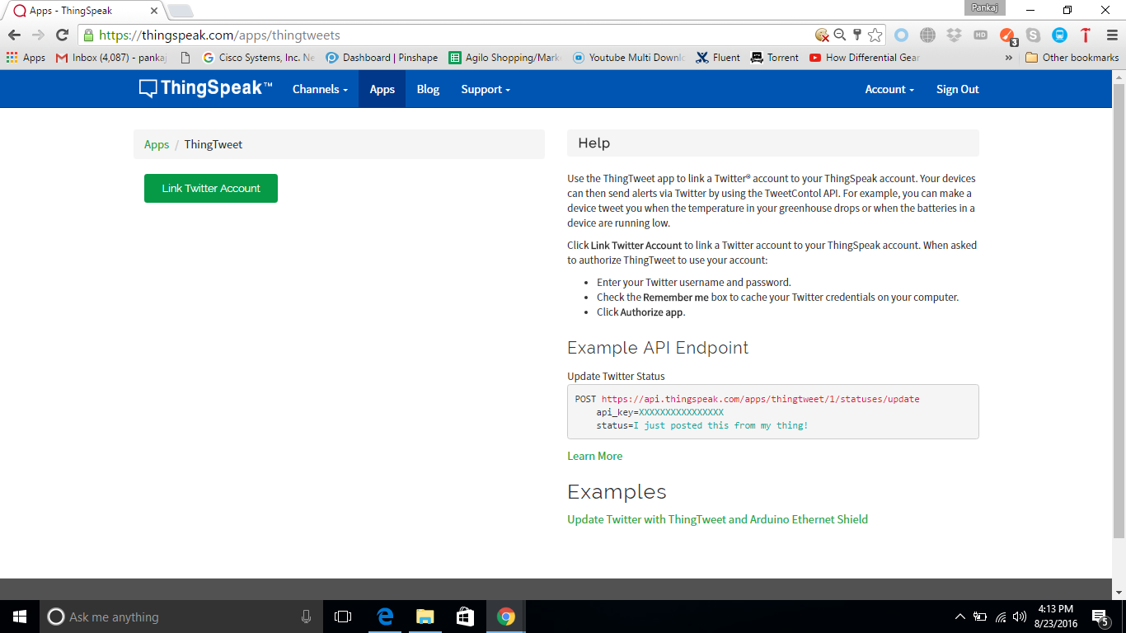
Task: Click the Apps breadcrumb link
Action: coord(157,144)
